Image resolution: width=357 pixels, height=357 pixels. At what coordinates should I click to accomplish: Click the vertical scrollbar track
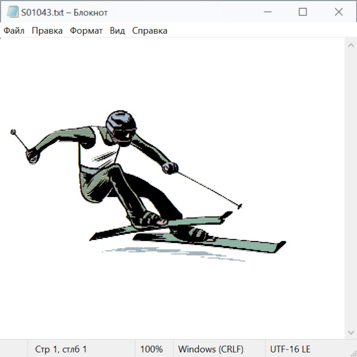pyautogui.click(x=351, y=190)
